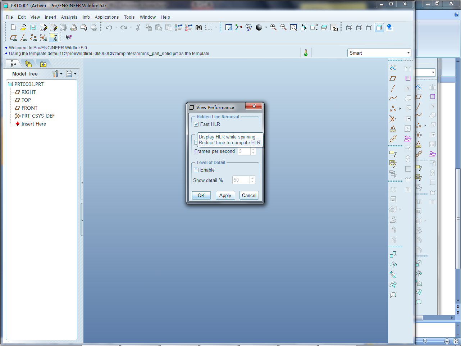This screenshot has width=461, height=346.
Task: Toggle annotation element display
Action: 54,37
